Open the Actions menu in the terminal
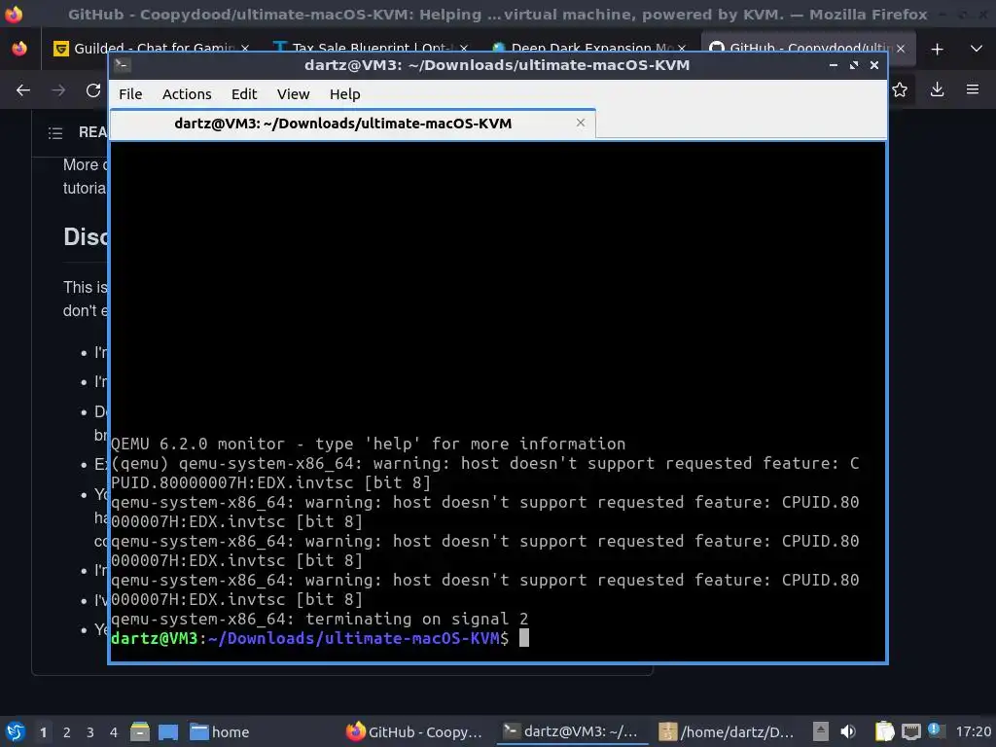Viewport: 996px width, 747px height. pyautogui.click(x=187, y=94)
